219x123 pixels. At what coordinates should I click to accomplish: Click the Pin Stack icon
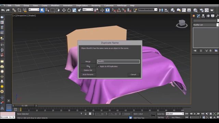click(195, 51)
